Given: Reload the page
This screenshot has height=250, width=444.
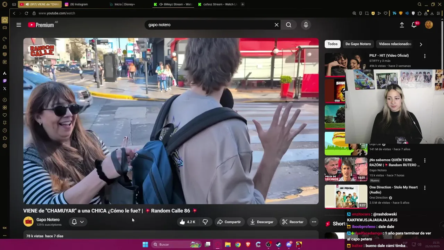Looking at the screenshot, I should pos(26,13).
